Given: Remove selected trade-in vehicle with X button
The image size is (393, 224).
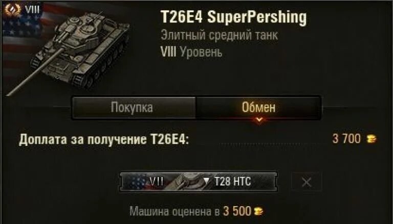Looking at the screenshot, I should click(307, 182).
